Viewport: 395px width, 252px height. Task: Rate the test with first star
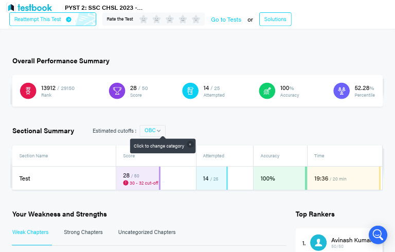click(x=143, y=19)
